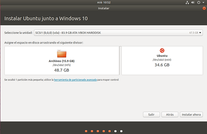This screenshot has height=134, width=207.
Task: Click the dropdown arrow next to 67.5 GB
Action: [200, 33]
